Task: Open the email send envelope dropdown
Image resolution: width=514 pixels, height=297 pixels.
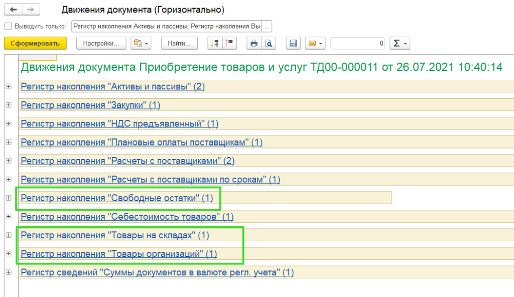Action: click(315, 43)
